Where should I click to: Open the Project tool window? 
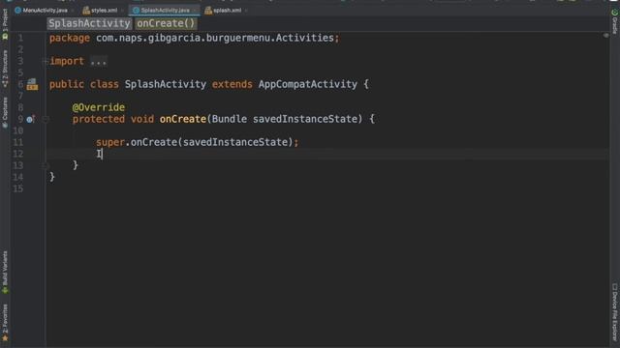pyautogui.click(x=5, y=24)
